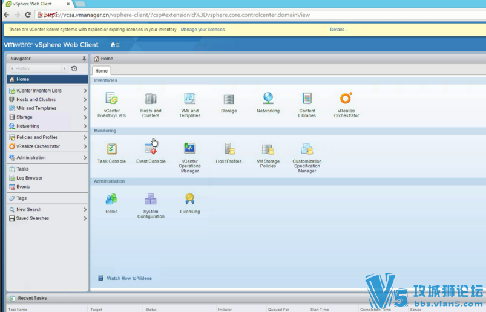
Task: Expand Policies and Profiles chevron
Action: coord(85,137)
